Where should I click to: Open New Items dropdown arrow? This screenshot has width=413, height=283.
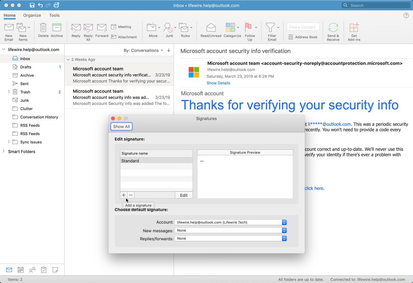[x=29, y=28]
